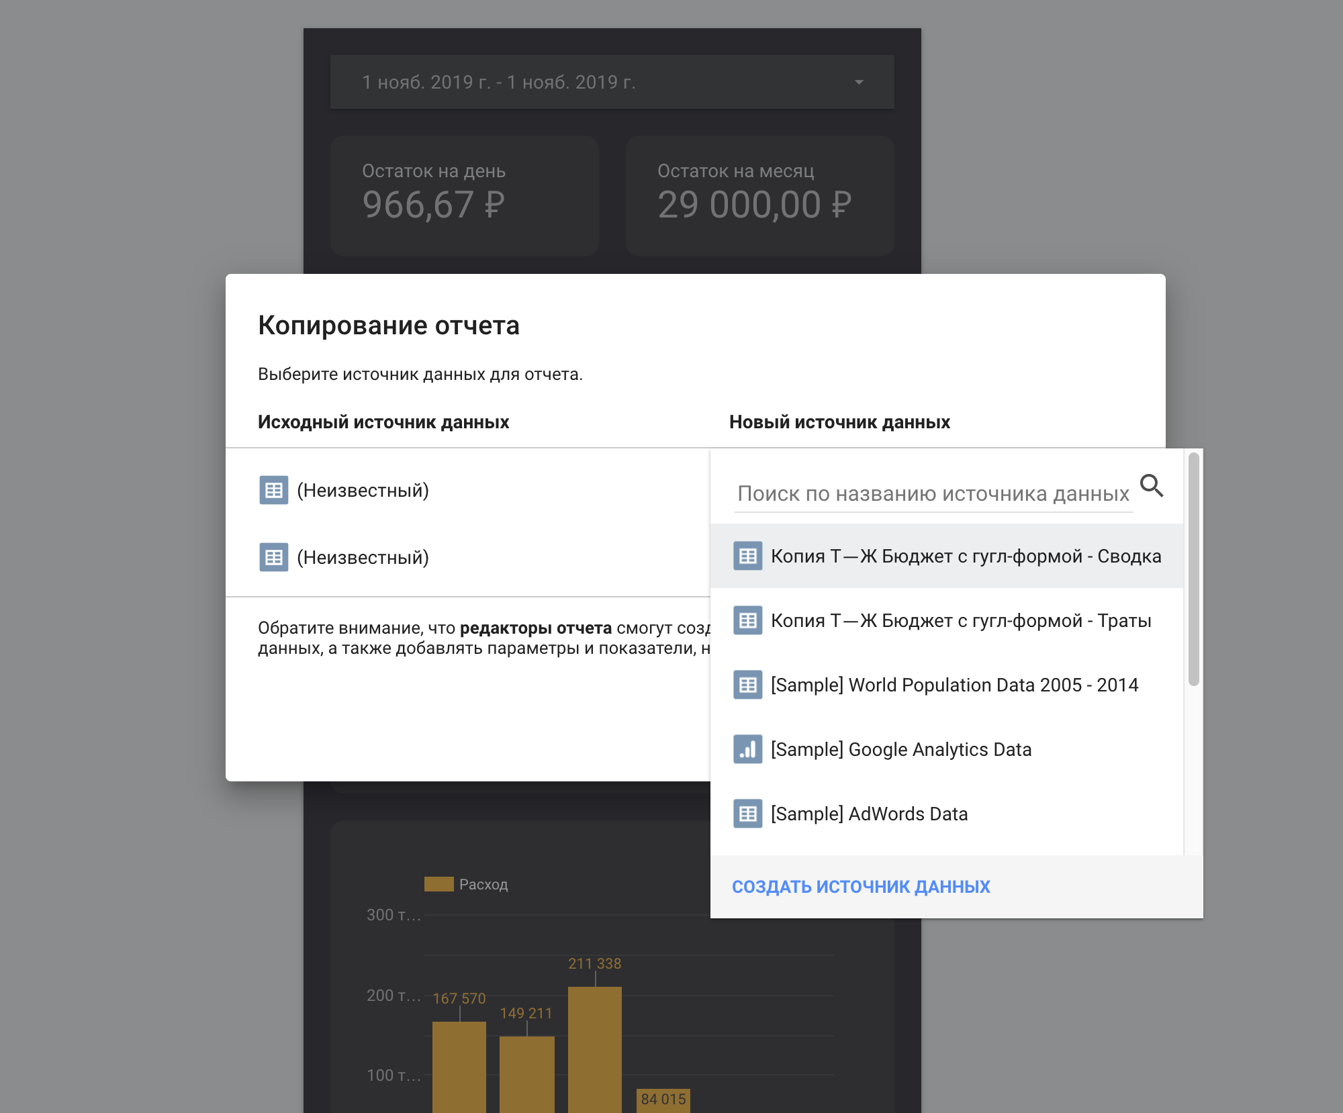Click 'Создать источник данных' link

pyautogui.click(x=861, y=887)
